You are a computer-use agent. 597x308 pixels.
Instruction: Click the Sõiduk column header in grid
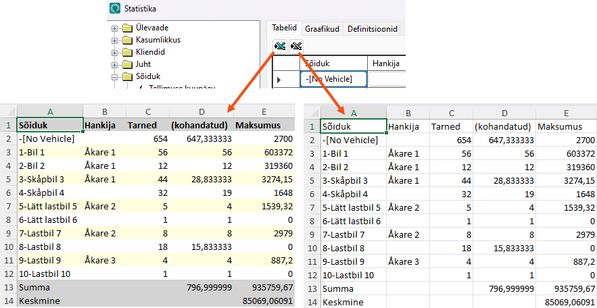(x=334, y=63)
